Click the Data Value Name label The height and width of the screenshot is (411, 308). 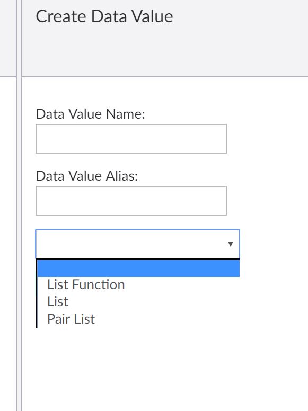(90, 114)
